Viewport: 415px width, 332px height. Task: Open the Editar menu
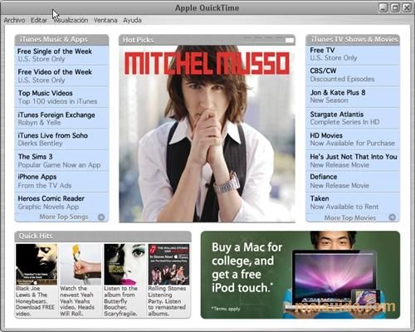coord(39,20)
